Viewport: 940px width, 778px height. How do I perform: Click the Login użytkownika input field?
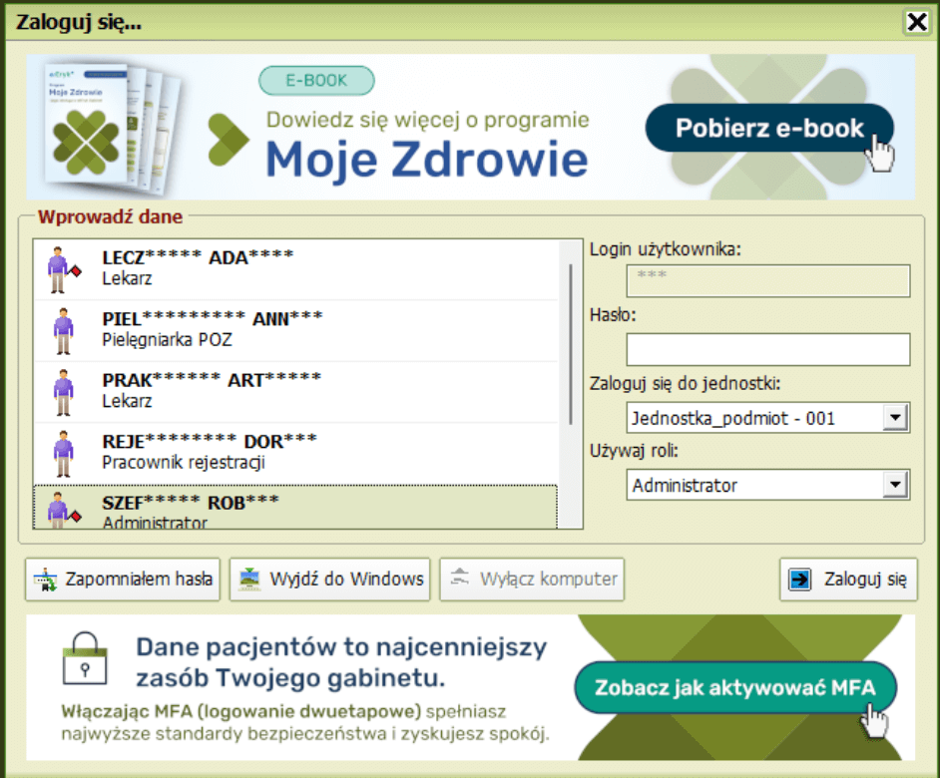point(768,280)
